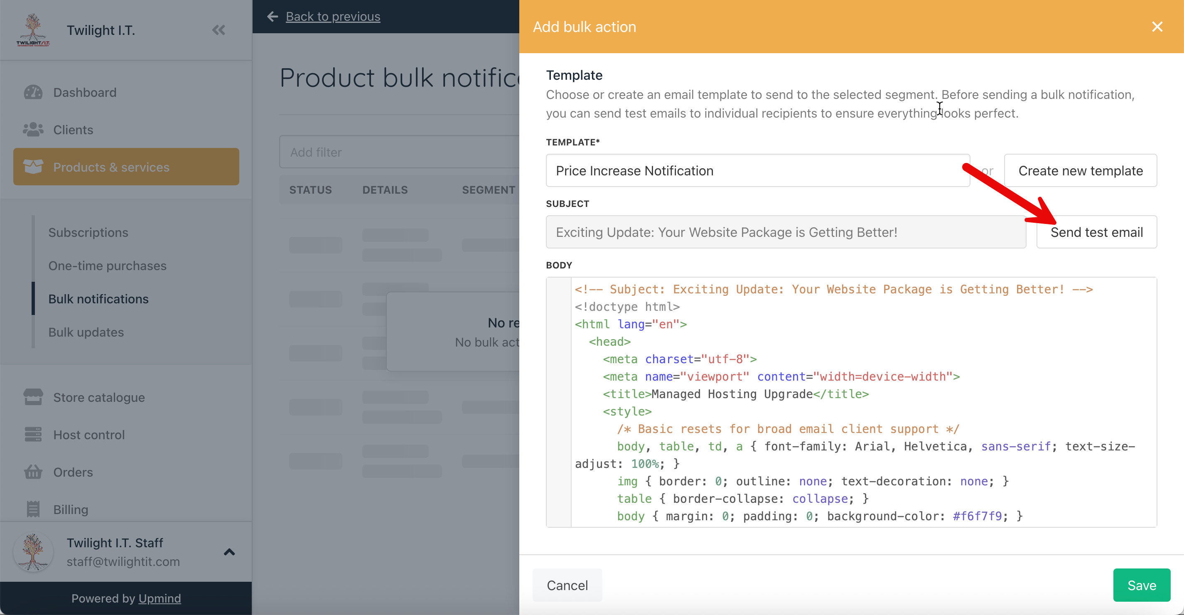Click the Products & services box icon
This screenshot has height=615, width=1184.
coord(33,167)
